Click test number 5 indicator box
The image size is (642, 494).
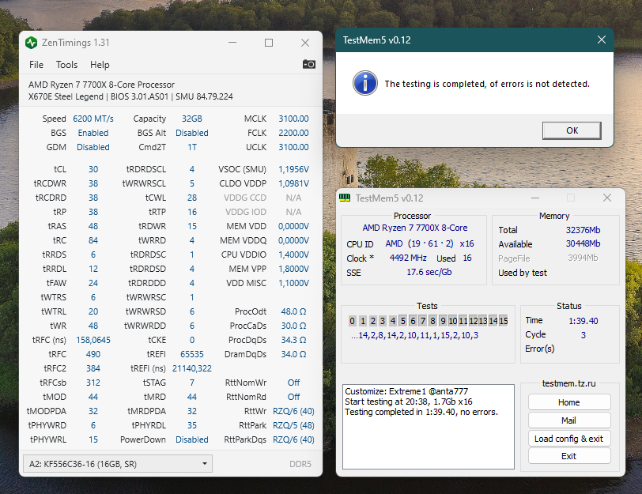coord(403,321)
